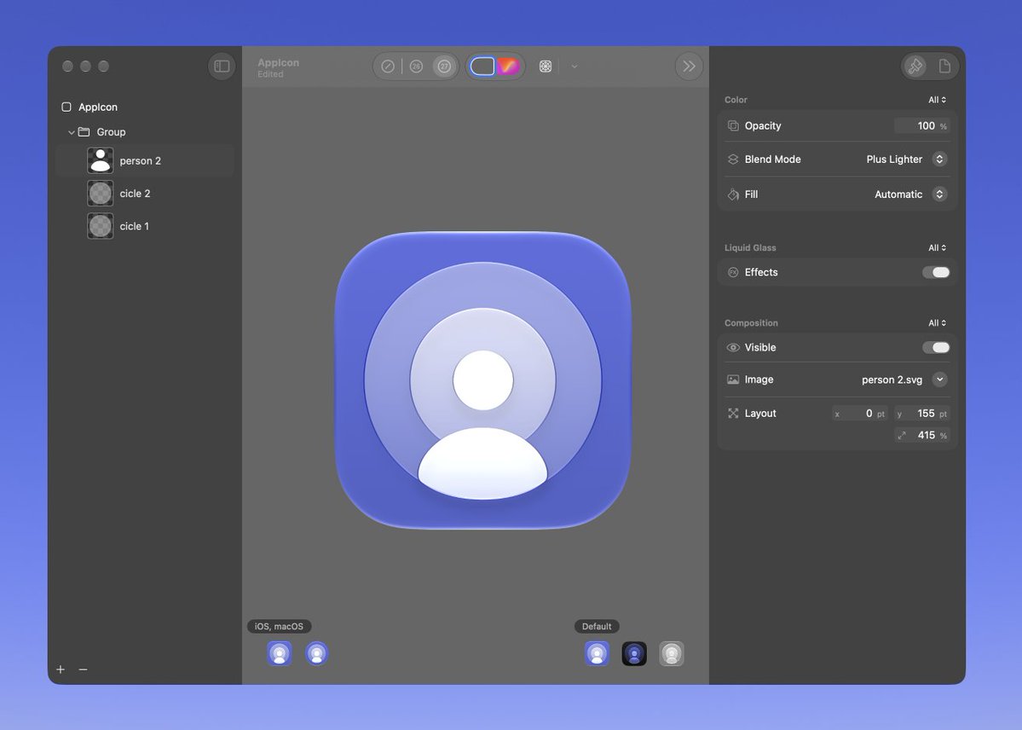Click the large app icon on canvas
The height and width of the screenshot is (730, 1022).
pyautogui.click(x=483, y=380)
